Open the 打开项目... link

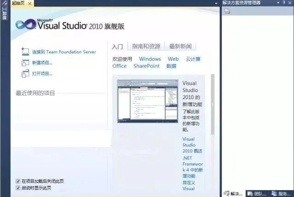click(x=42, y=74)
